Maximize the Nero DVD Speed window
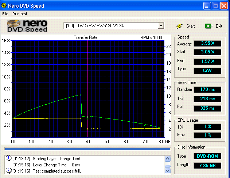 (215, 6)
